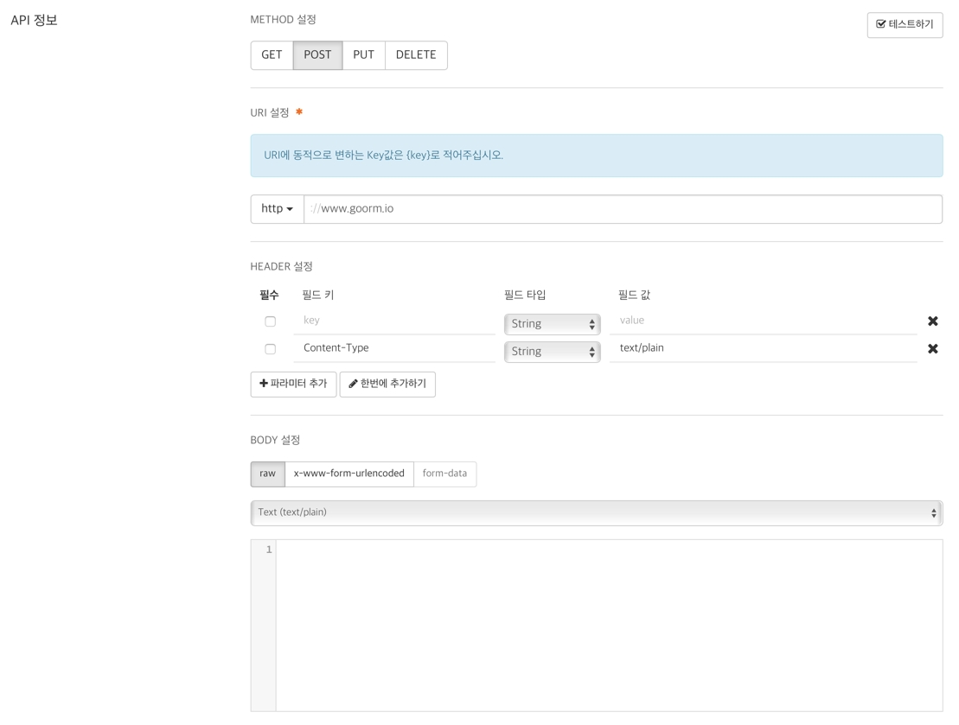Delete the Content-Type header row
The height and width of the screenshot is (725, 959).
pos(932,349)
